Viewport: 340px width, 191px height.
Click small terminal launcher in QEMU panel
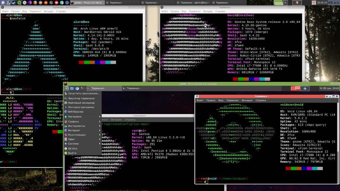tap(82, 88)
